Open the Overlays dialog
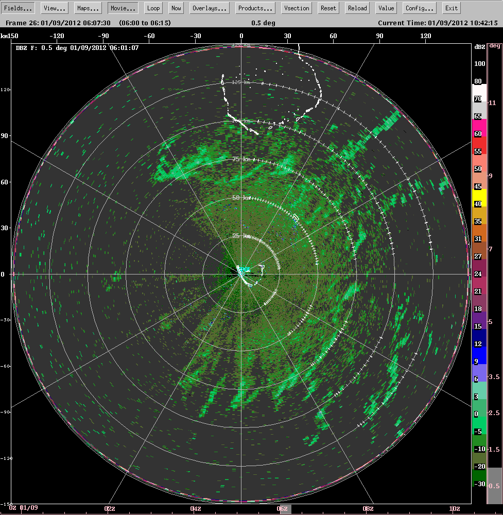The width and height of the screenshot is (503, 515). pos(209,8)
